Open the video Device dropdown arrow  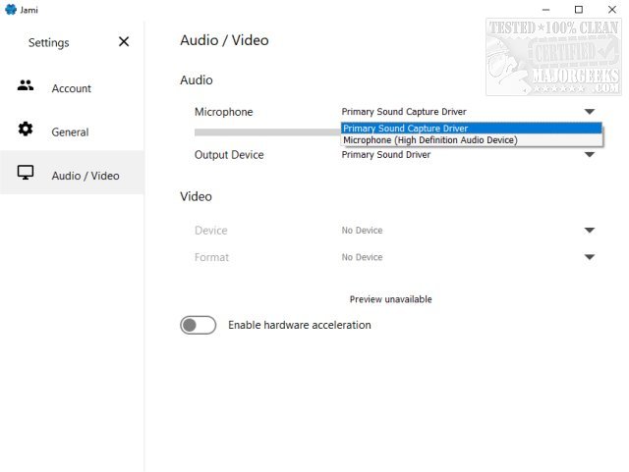click(x=590, y=230)
